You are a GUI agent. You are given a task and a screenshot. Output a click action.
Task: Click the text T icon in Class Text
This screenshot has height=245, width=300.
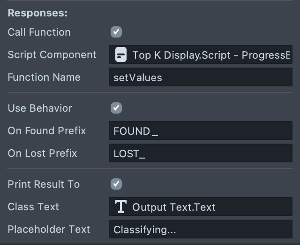pyautogui.click(x=121, y=207)
